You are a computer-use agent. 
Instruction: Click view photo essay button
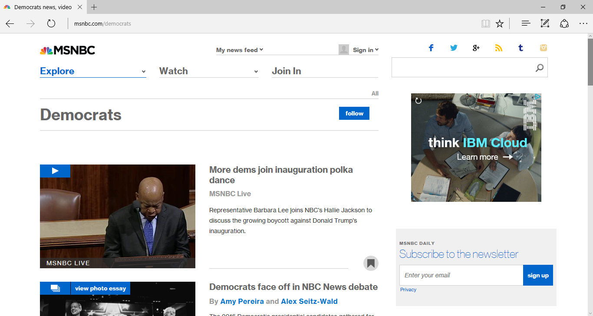click(100, 288)
